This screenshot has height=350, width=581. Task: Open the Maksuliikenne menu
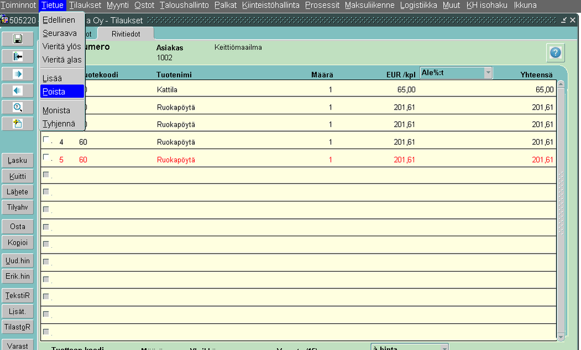click(x=369, y=5)
